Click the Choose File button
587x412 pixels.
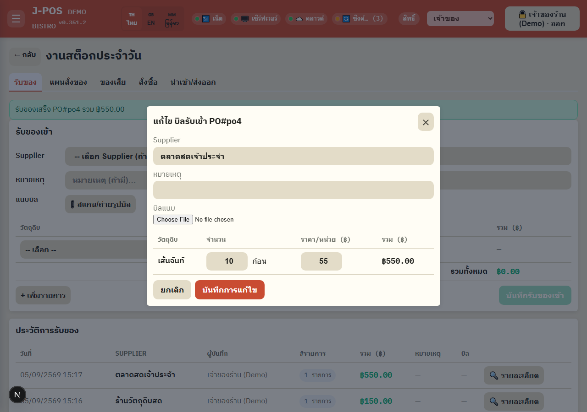[x=173, y=219]
